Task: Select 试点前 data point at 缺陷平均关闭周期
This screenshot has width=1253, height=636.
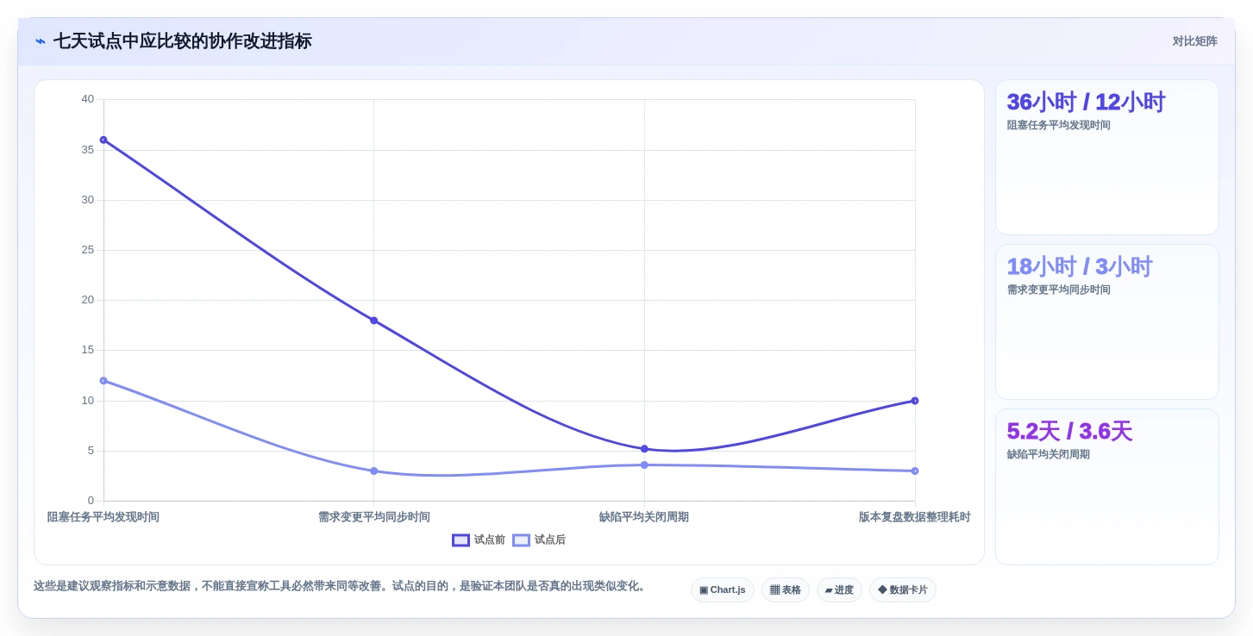Action: tap(644, 449)
